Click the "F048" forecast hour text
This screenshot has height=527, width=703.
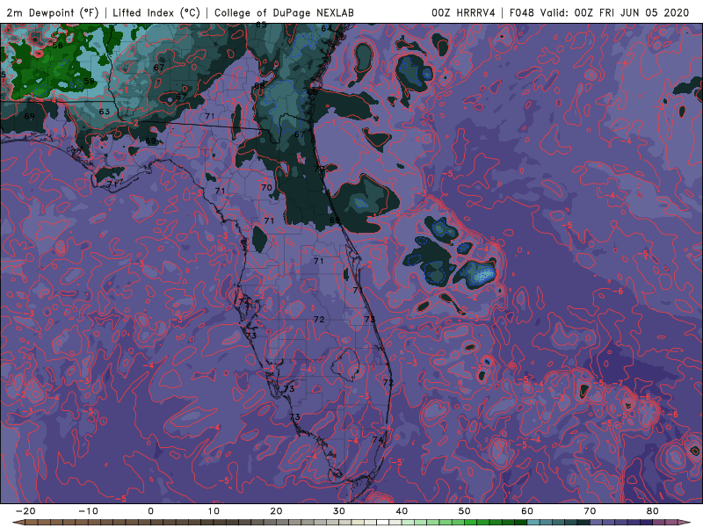coord(521,12)
